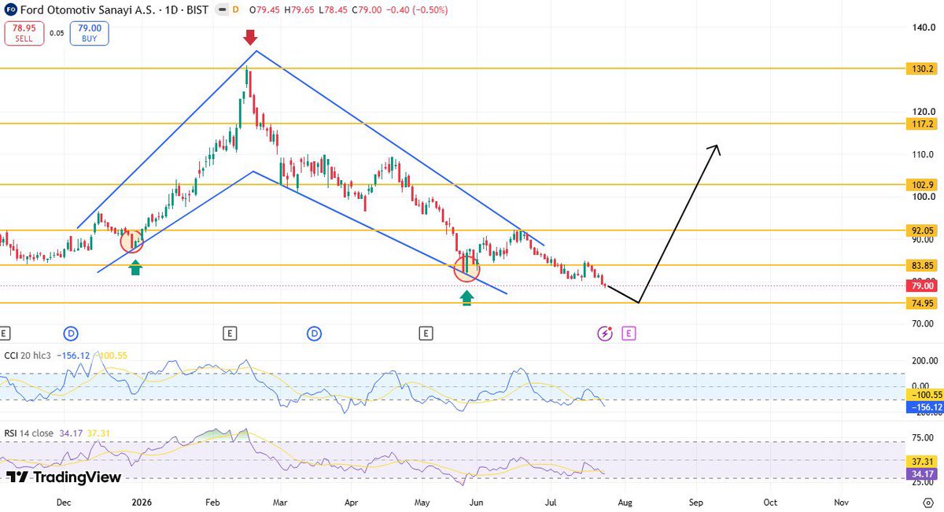This screenshot has width=944, height=512.
Task: Click the Nov label on time axis
Action: coord(841,501)
